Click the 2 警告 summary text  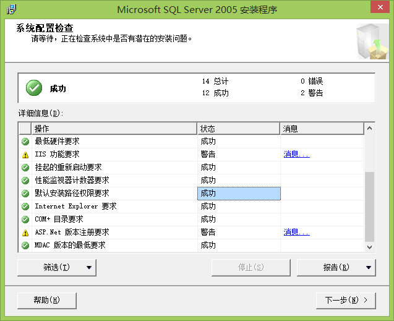tap(312, 93)
